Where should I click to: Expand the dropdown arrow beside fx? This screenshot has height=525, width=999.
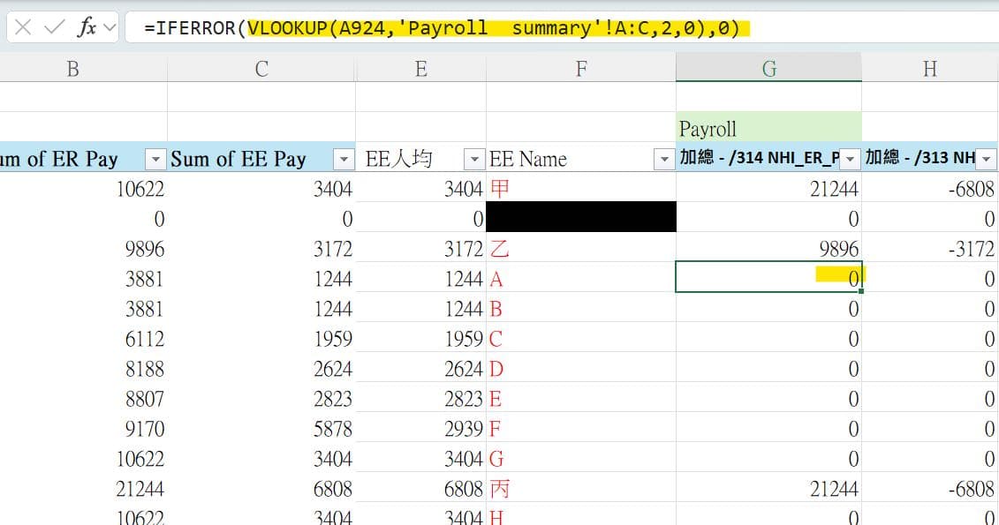(110, 27)
